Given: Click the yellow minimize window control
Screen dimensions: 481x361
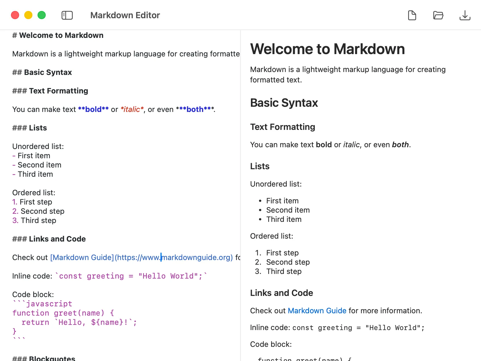Looking at the screenshot, I should tap(28, 15).
